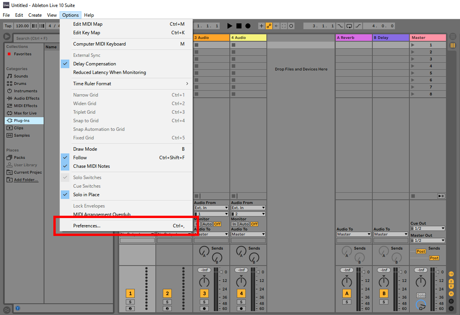Open the B Delay Audio To dropdown
460x315 pixels.
[391, 234]
